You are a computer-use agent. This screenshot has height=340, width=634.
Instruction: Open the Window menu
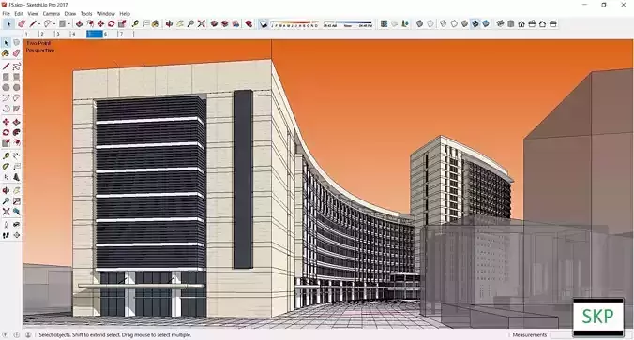(x=106, y=14)
